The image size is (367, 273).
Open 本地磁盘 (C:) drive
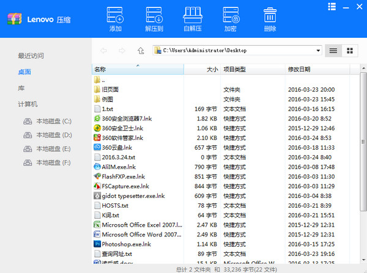(54, 122)
